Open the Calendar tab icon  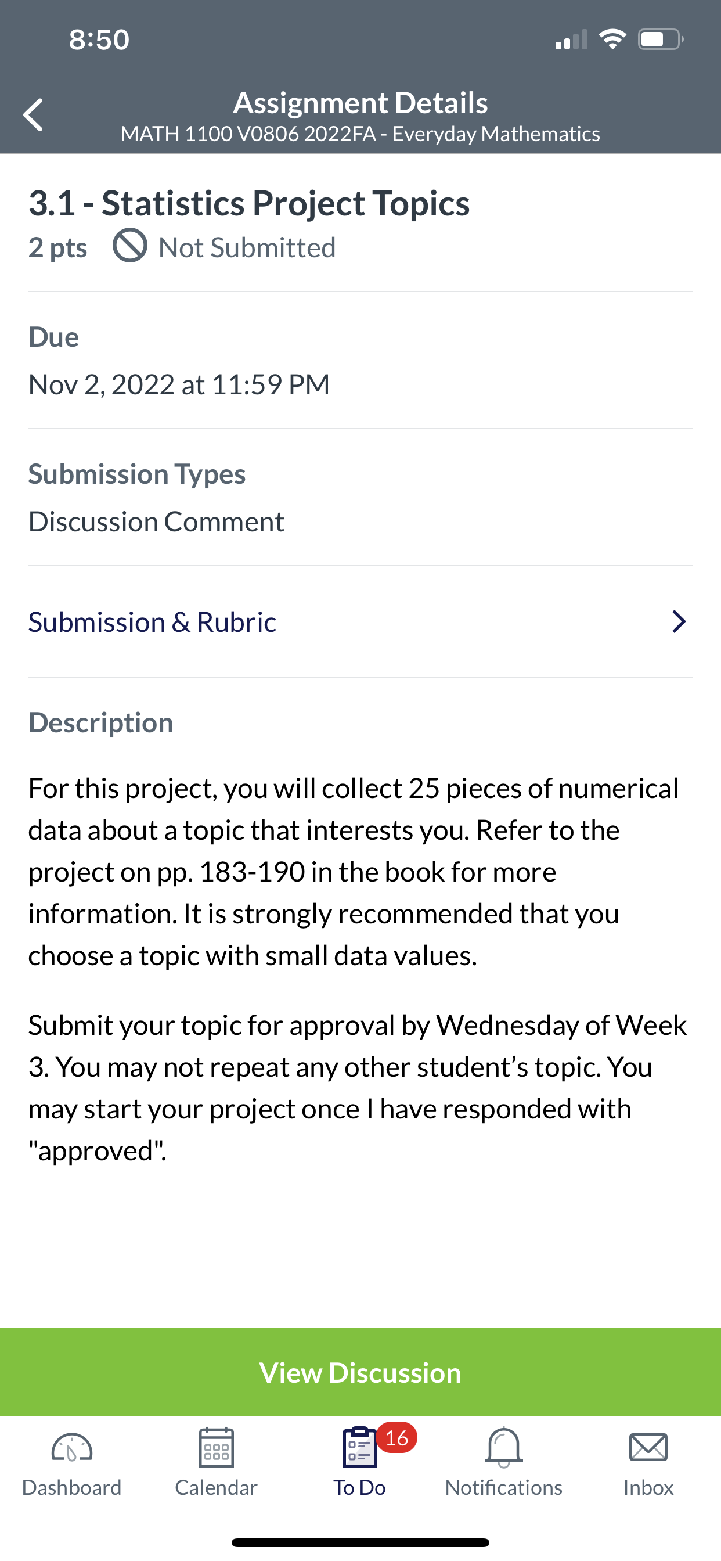pos(217,1448)
